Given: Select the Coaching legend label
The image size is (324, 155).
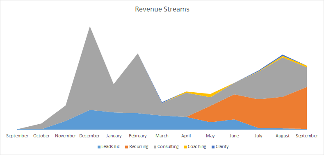Looking at the screenshot, I should click(197, 147).
